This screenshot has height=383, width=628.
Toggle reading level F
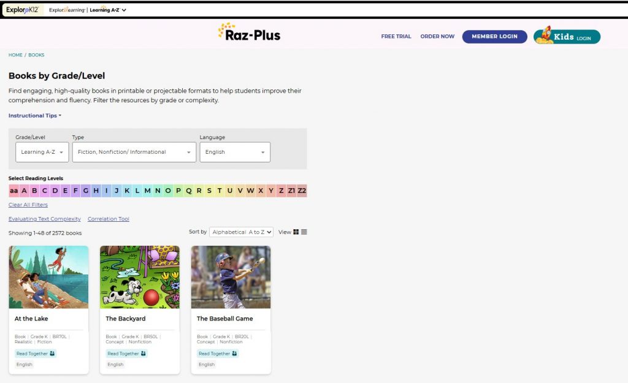pyautogui.click(x=75, y=191)
